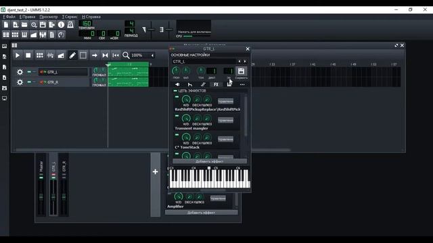
Task: Show the Song Editor from the toolbar
Action: coord(6,34)
